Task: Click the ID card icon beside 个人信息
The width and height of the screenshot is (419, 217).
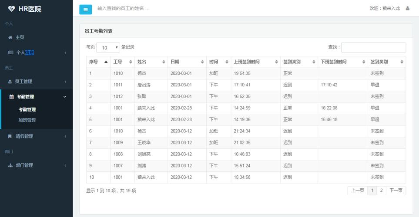Action: pyautogui.click(x=11, y=53)
